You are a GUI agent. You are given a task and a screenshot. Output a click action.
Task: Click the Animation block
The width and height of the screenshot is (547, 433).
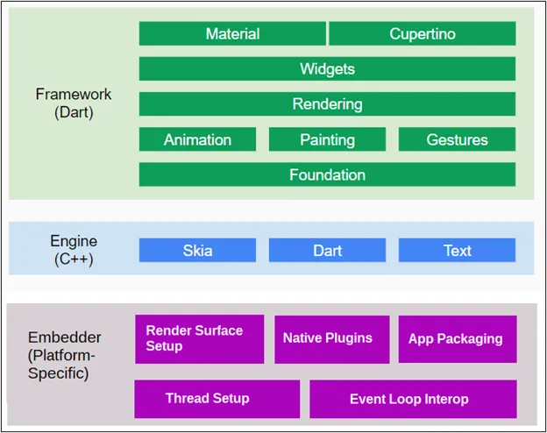[197, 139]
